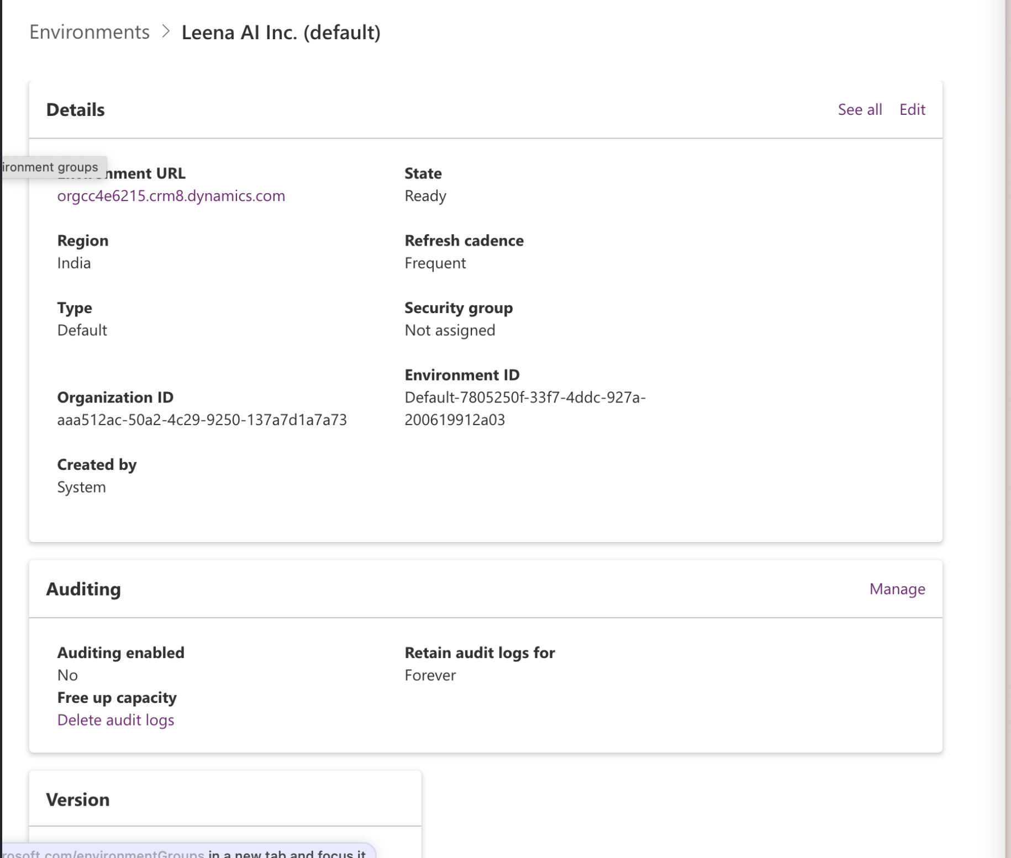Select the Auditing enabled label
This screenshot has height=858, width=1011.
pyautogui.click(x=121, y=653)
